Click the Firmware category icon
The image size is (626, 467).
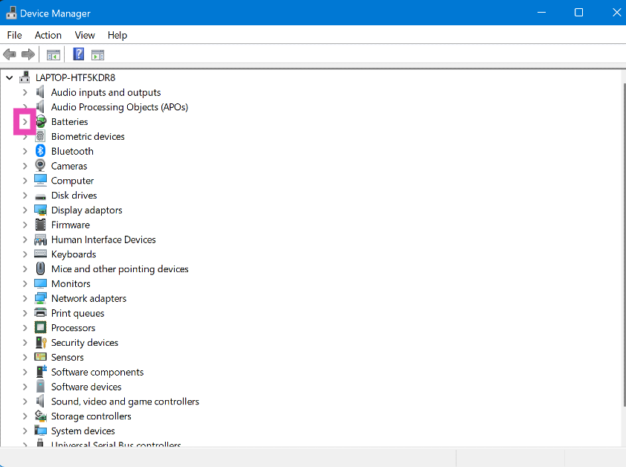[x=40, y=225]
